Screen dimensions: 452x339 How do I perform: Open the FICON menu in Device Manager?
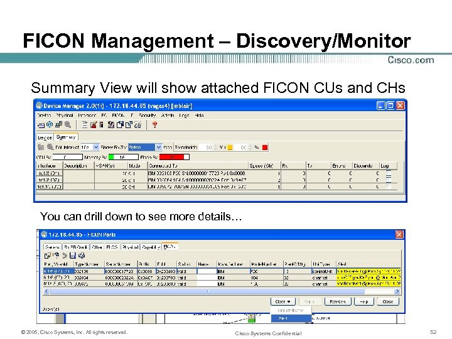click(118, 115)
